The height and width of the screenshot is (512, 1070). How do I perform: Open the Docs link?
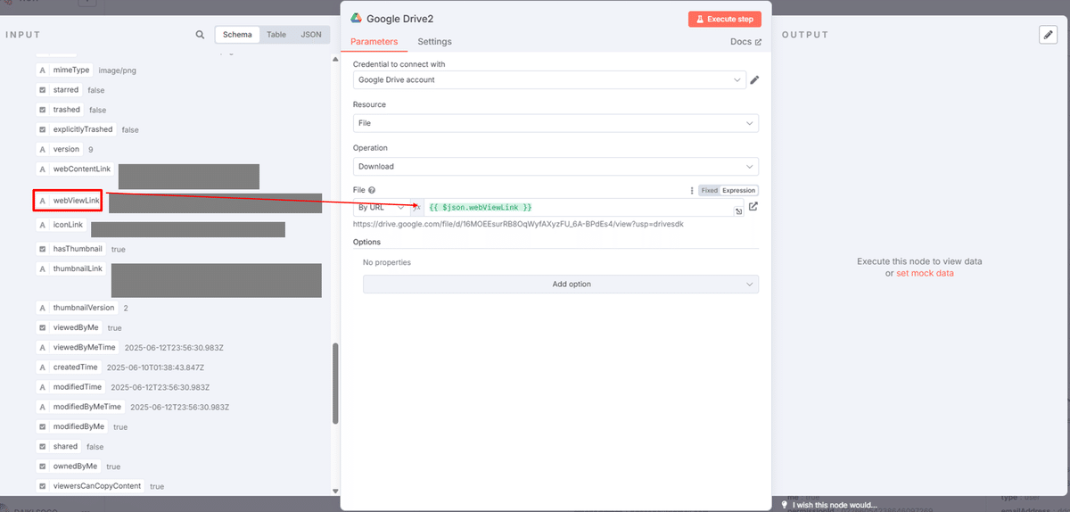(x=745, y=42)
